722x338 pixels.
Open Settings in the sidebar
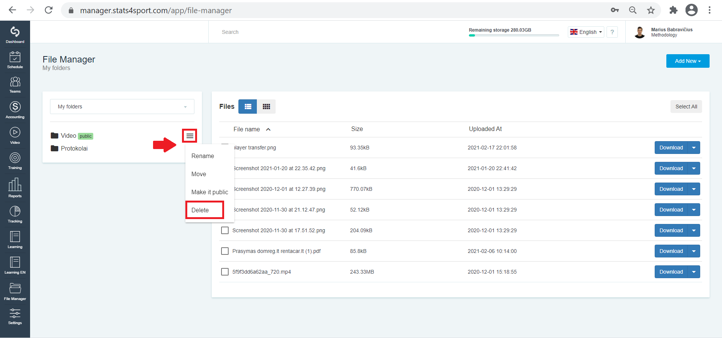pos(15,316)
